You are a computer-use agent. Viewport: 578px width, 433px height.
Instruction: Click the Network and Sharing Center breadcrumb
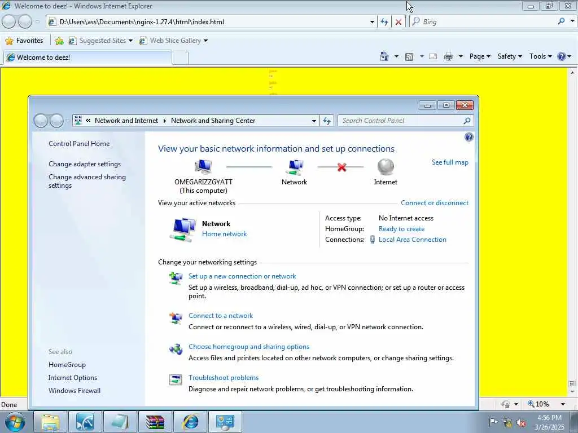click(x=213, y=121)
